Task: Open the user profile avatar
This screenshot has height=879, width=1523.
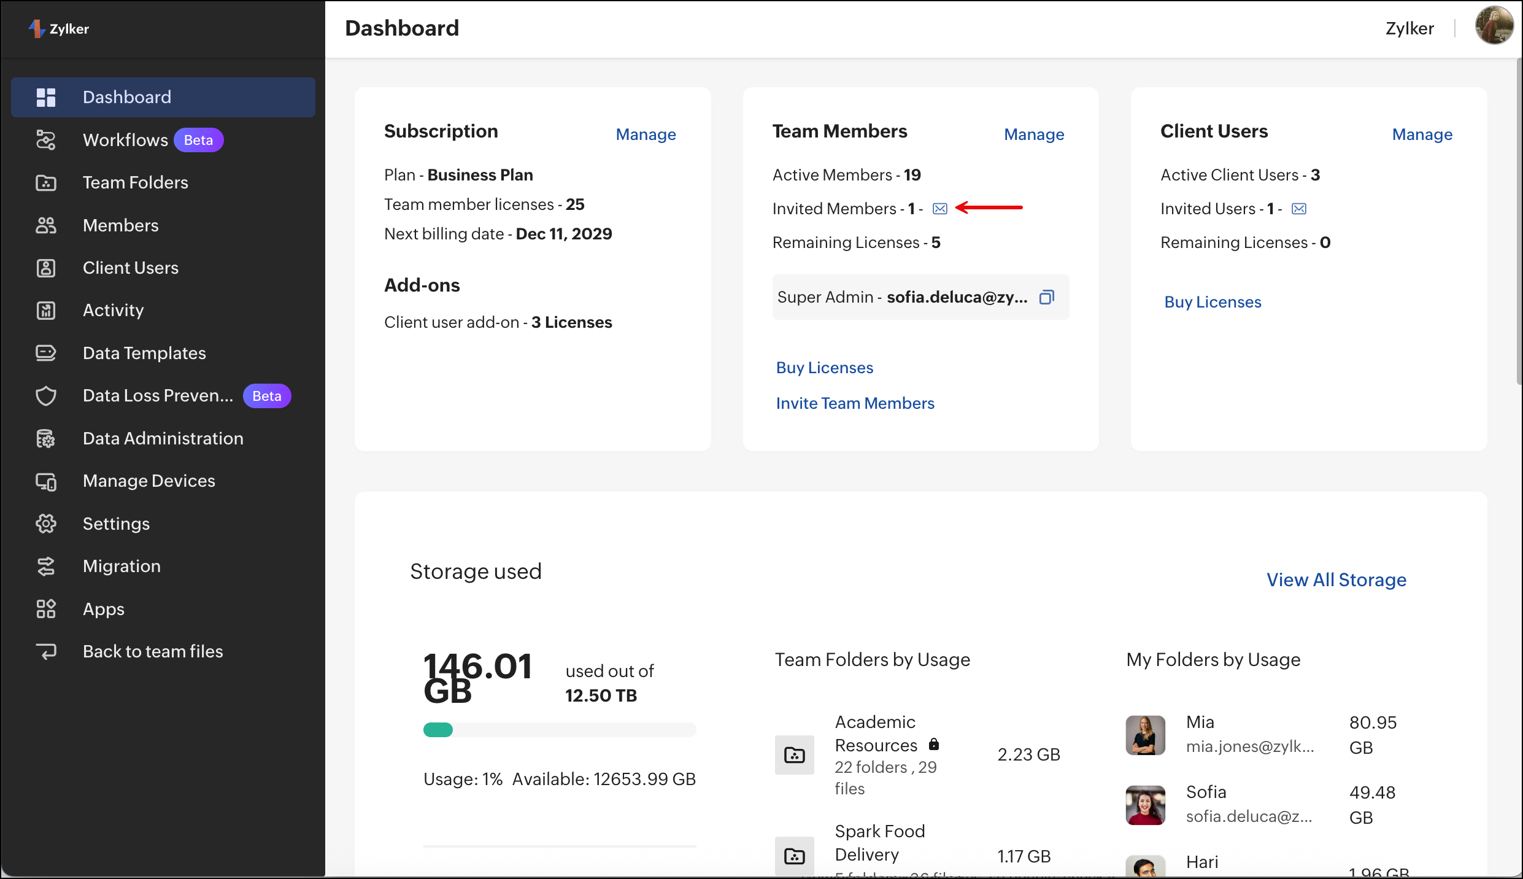Action: click(x=1494, y=26)
